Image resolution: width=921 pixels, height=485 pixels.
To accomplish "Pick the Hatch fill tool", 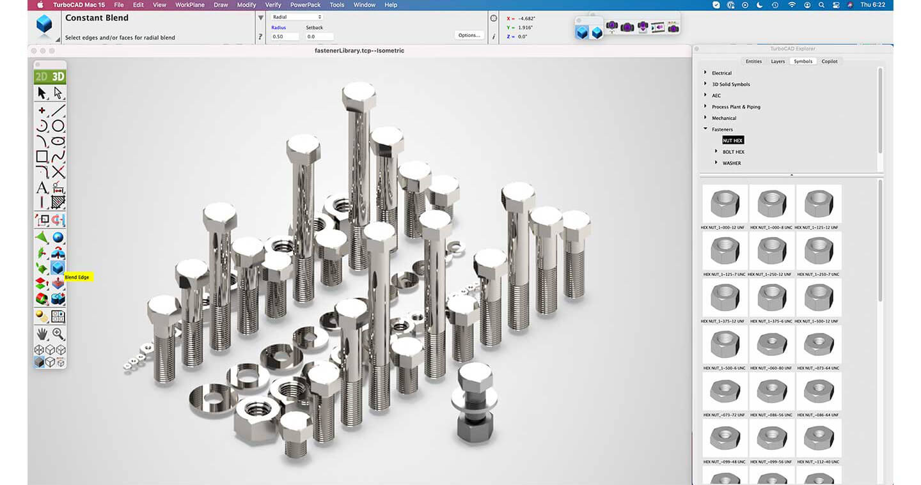I will (58, 203).
